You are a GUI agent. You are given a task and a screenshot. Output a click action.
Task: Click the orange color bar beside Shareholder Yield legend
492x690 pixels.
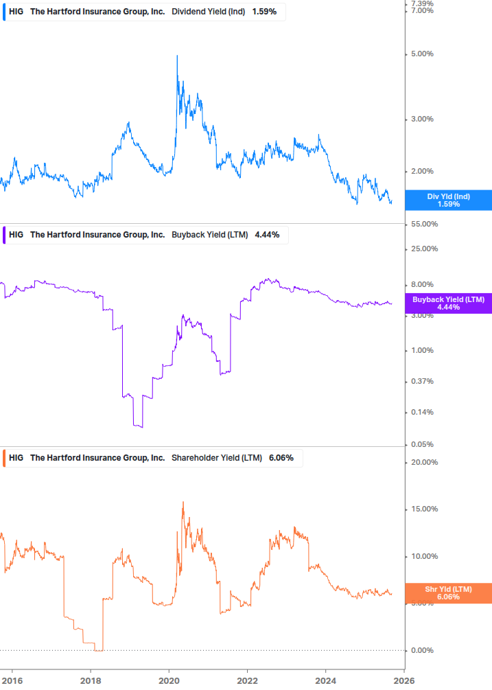(4, 458)
